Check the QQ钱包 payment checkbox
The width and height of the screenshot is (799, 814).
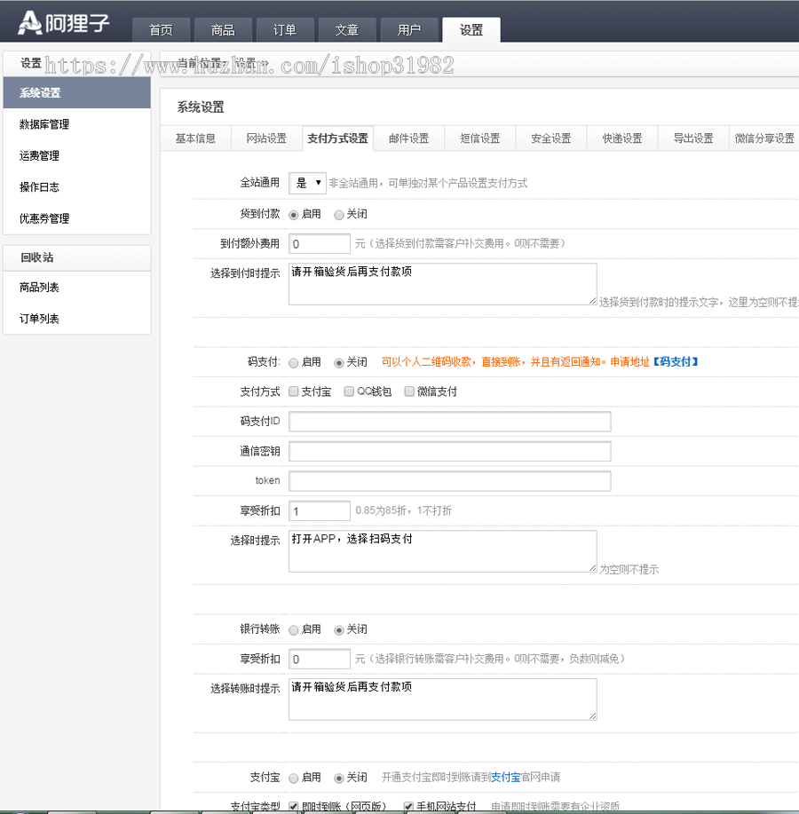(x=349, y=391)
